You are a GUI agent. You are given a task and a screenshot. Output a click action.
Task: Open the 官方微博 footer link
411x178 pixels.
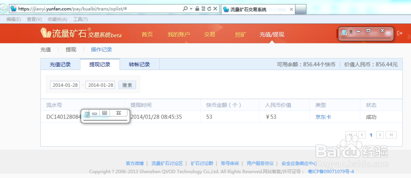(135, 164)
